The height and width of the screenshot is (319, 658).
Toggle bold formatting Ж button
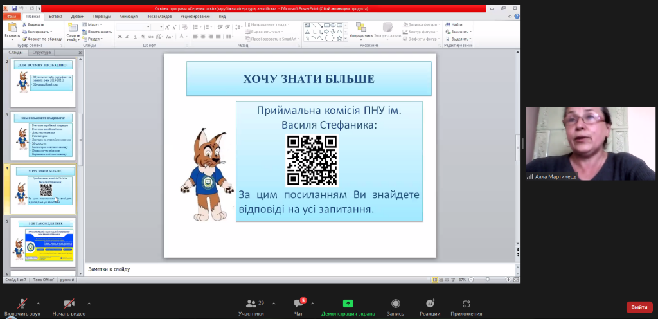pos(120,37)
